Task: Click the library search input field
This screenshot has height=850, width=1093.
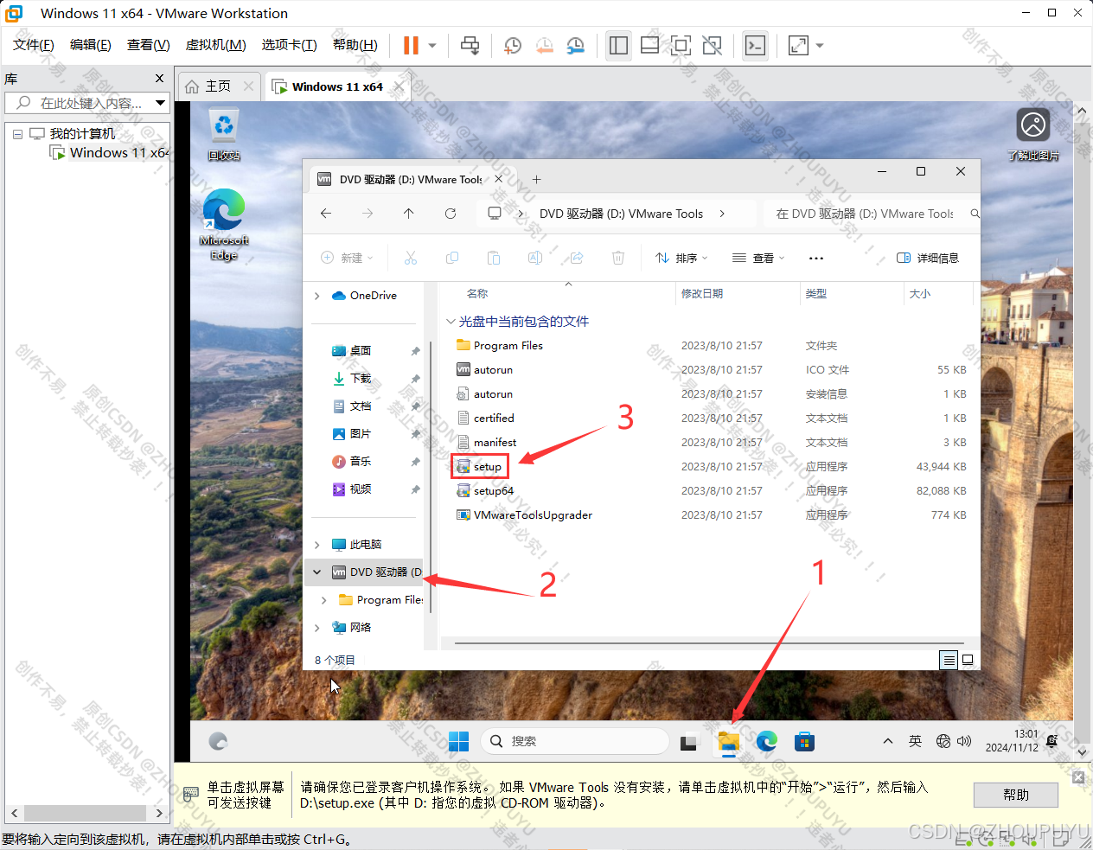Action: [x=80, y=103]
